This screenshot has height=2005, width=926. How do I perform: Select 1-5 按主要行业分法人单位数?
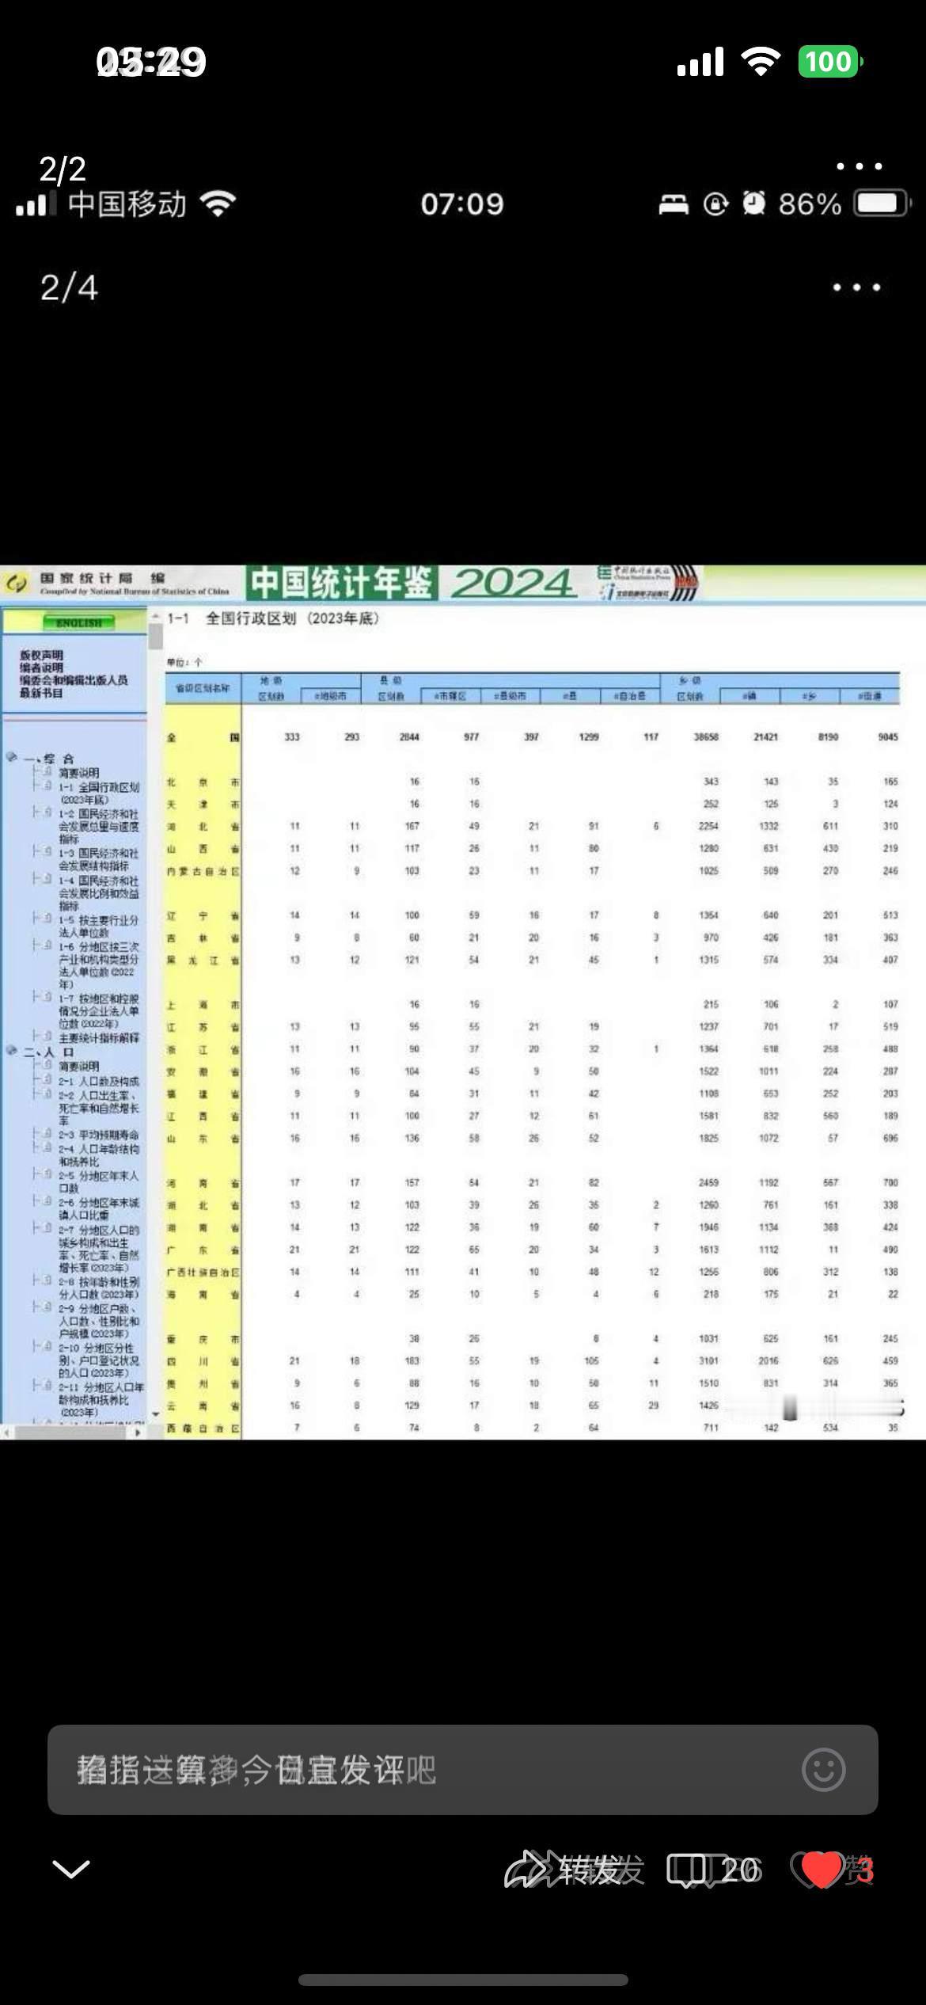tap(100, 926)
